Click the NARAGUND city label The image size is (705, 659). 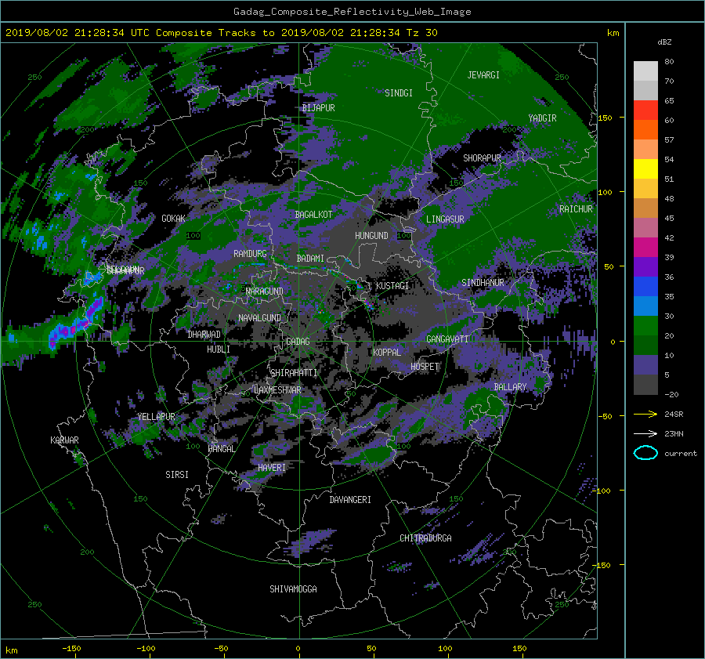coord(265,291)
